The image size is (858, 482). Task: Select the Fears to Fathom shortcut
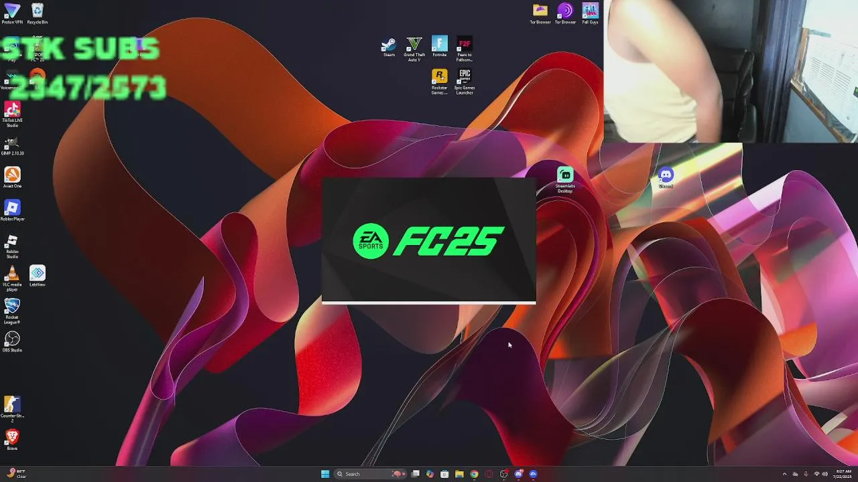click(x=465, y=49)
